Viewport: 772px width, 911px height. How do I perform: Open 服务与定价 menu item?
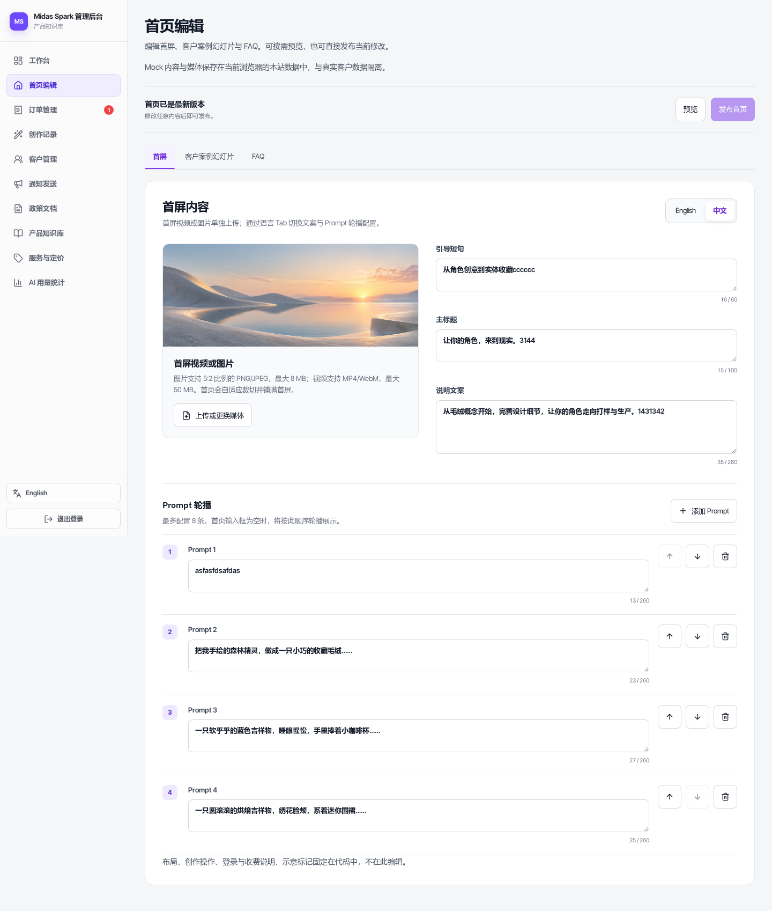click(x=63, y=258)
